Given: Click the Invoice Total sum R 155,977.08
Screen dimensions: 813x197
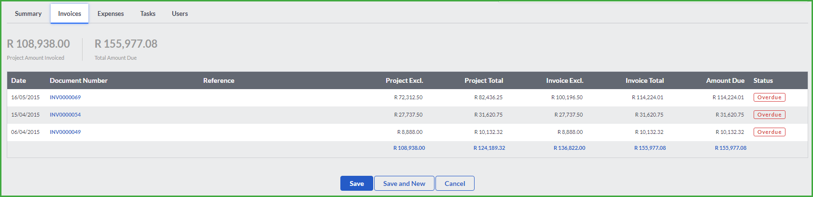Looking at the screenshot, I should pyautogui.click(x=650, y=148).
